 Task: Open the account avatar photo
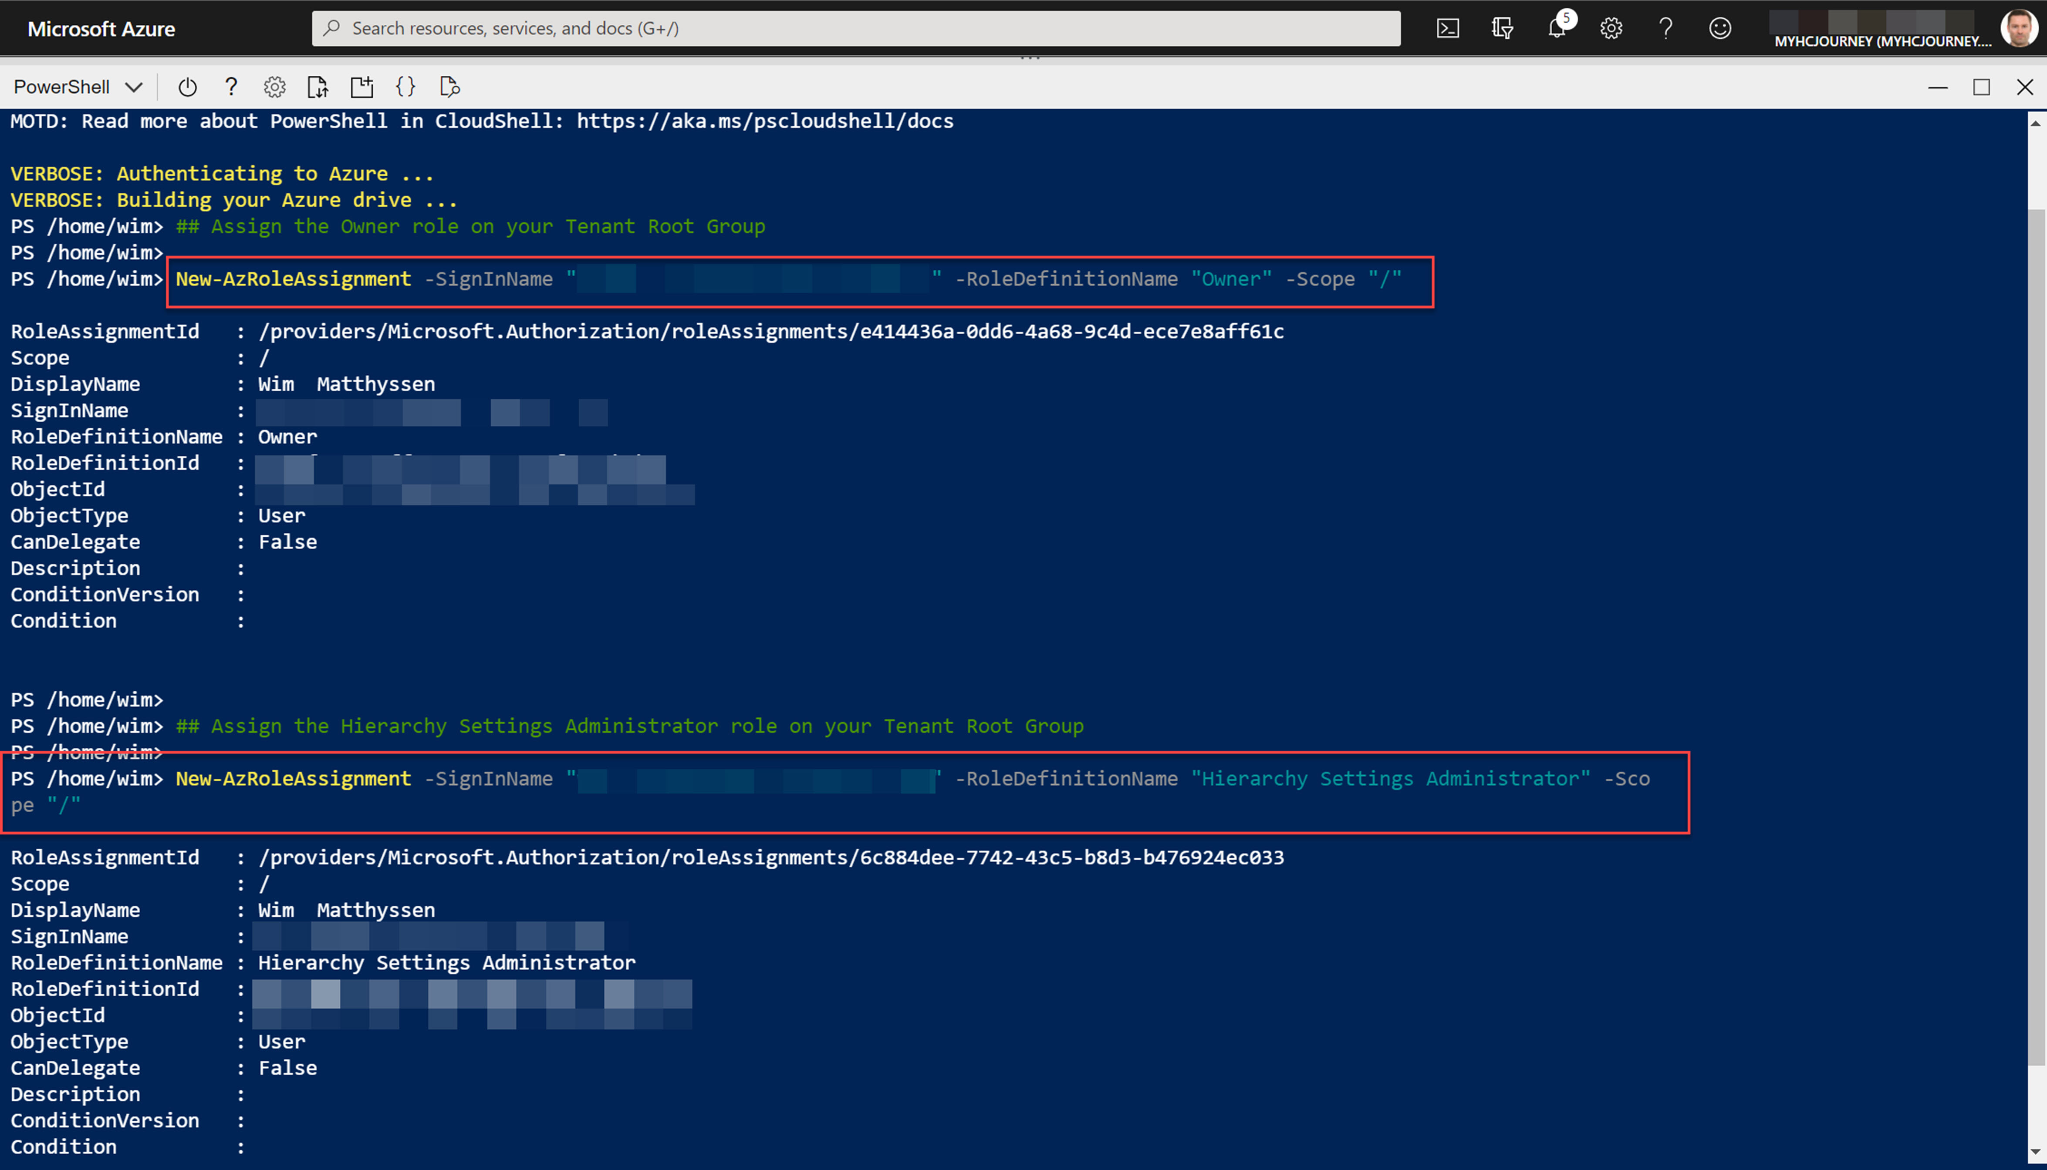(2018, 28)
